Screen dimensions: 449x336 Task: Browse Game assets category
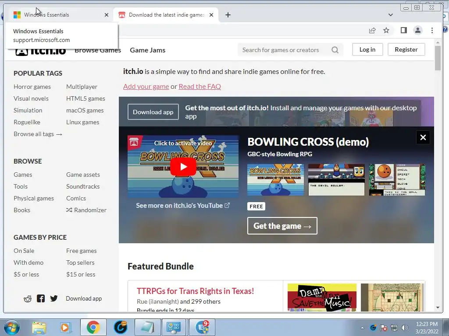[x=83, y=175]
